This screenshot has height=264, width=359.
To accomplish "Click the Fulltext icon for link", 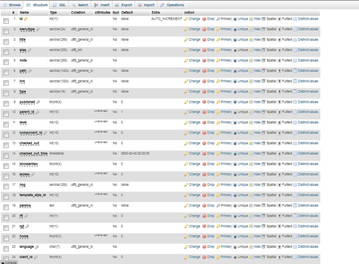I will pos(279,81).
